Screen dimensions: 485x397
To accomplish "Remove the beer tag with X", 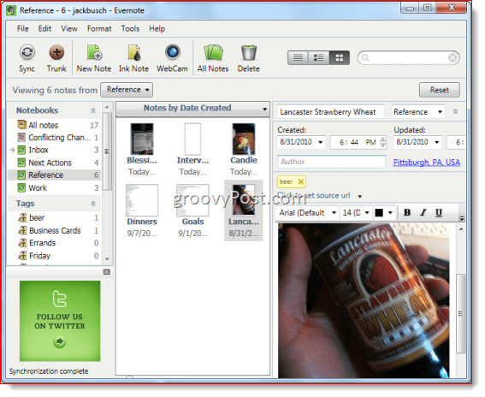I will click(300, 181).
